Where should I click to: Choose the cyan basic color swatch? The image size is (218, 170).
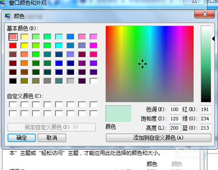pyautogui.click(x=59, y=46)
